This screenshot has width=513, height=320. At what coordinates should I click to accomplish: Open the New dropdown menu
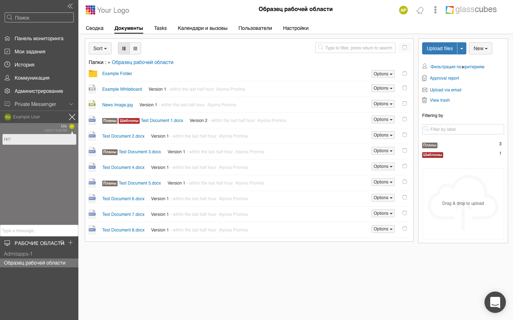pos(481,48)
